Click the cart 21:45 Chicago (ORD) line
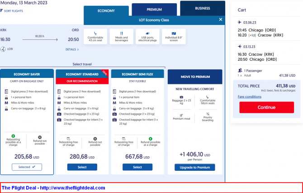 pos(257,30)
